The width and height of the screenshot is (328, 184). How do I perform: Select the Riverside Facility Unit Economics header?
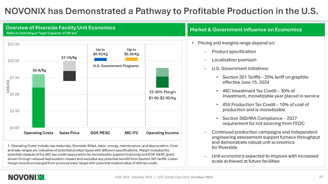61,28
